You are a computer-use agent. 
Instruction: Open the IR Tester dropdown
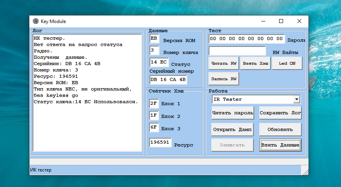click(x=296, y=99)
